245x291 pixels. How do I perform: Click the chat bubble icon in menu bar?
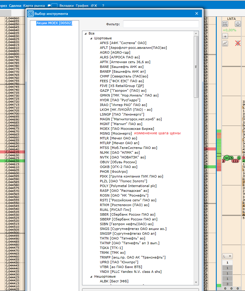pos(49,6)
